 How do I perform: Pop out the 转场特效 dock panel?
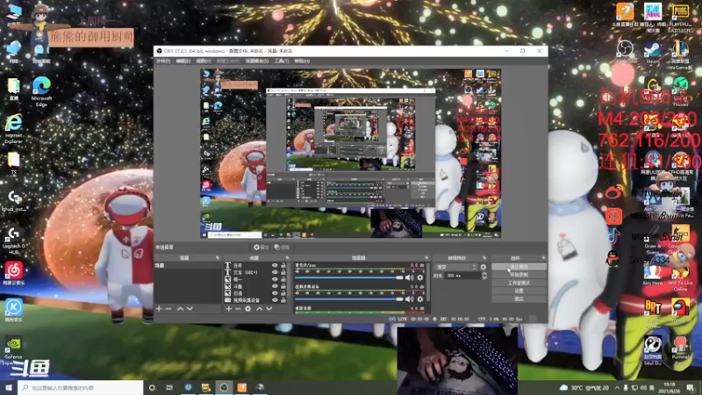484,258
